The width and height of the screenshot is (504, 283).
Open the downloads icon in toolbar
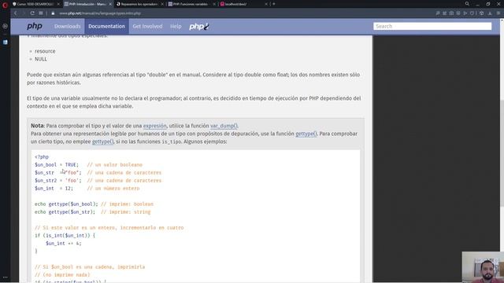point(490,13)
